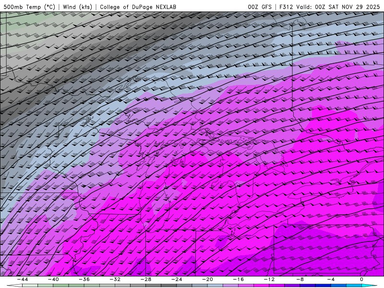Screen dimensions: 384x288
Task: Click the -32 colorbar label
Action: point(115,279)
